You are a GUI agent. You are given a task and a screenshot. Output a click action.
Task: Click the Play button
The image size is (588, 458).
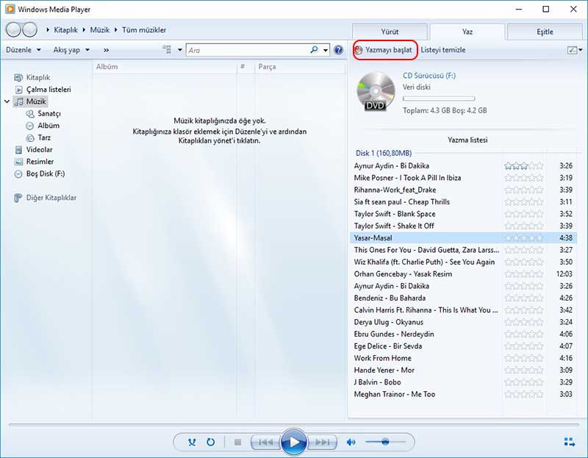293,442
